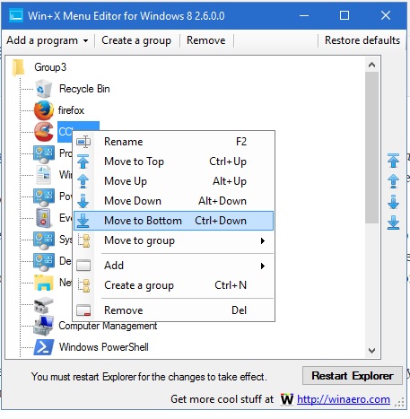Image resolution: width=410 pixels, height=419 pixels.
Task: Click the Windows PowerShell icon
Action: click(x=44, y=347)
